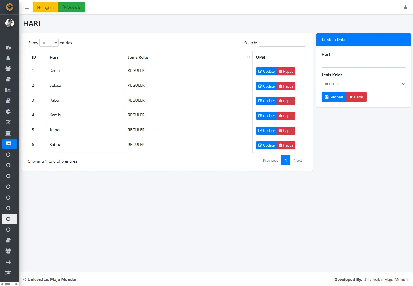Click the pencil edit icon in sidebar

tap(8, 122)
